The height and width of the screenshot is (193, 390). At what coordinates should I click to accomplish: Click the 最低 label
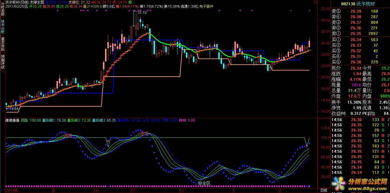pos(367,79)
